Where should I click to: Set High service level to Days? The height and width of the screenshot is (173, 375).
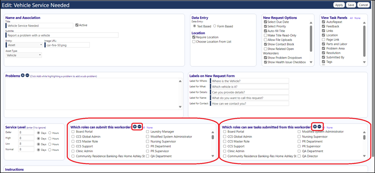click(38, 138)
